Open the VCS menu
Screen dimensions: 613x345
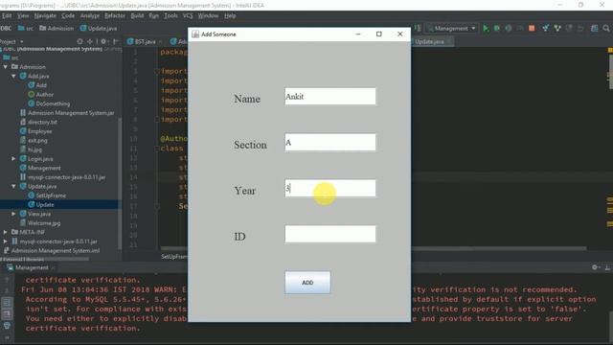[188, 15]
